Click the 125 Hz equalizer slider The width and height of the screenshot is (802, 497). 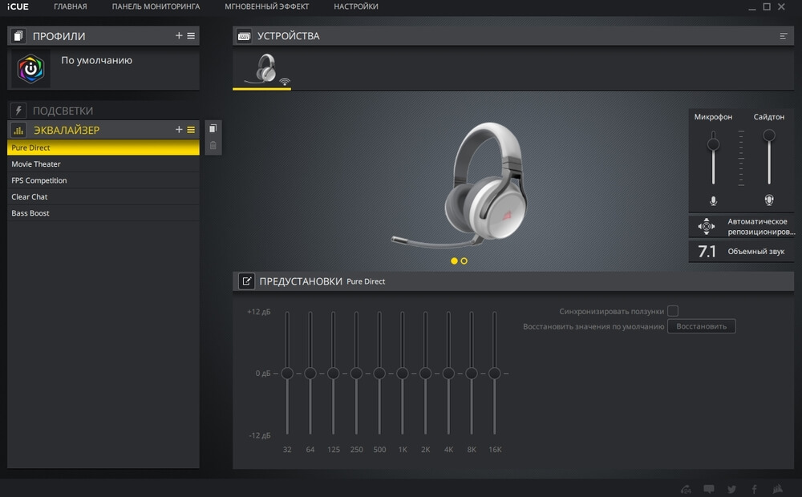pyautogui.click(x=333, y=374)
